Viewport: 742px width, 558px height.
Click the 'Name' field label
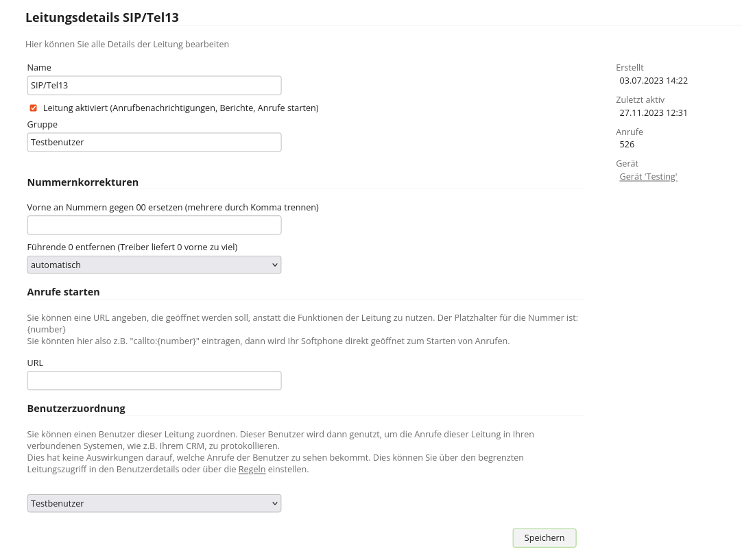pos(39,68)
